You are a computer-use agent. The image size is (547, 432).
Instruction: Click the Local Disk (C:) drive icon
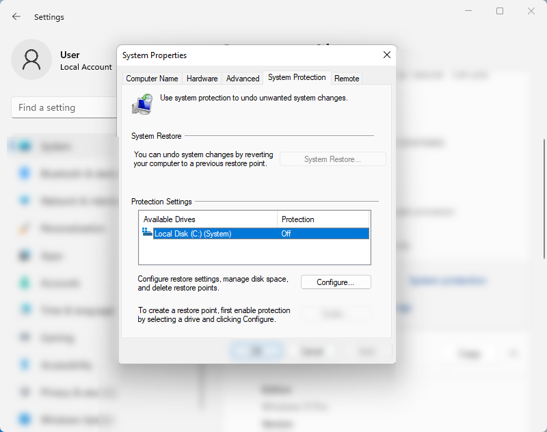click(147, 232)
